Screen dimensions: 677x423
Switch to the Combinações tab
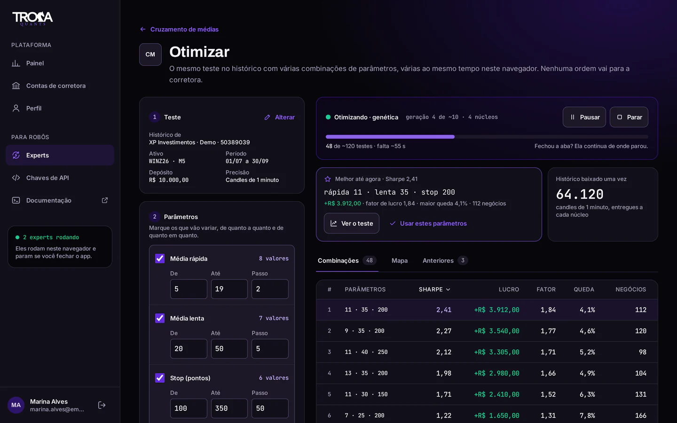pos(347,260)
